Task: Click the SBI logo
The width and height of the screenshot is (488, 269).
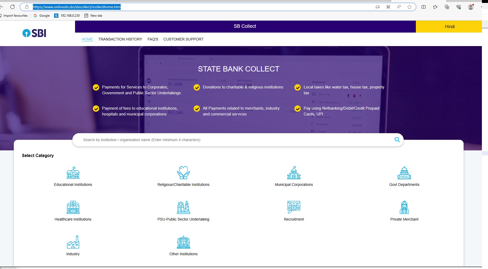Action: [x=34, y=33]
